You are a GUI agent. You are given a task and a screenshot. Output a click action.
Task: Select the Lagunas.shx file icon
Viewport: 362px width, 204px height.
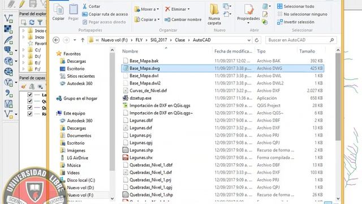point(126,158)
